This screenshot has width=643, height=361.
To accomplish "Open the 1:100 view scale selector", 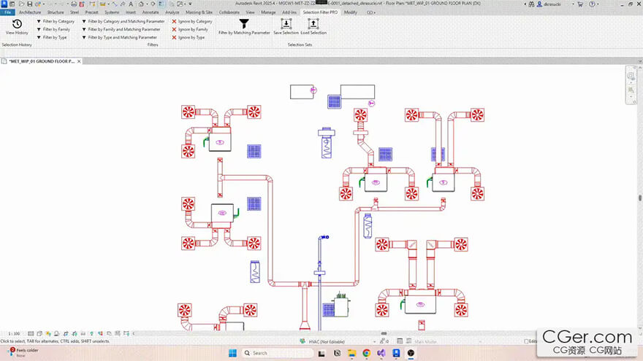I will click(14, 333).
